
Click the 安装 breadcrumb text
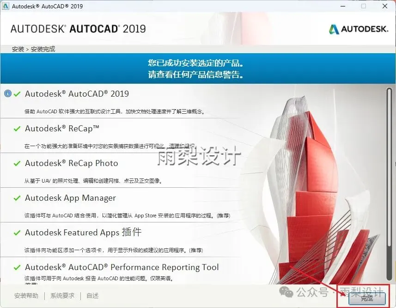pyautogui.click(x=18, y=49)
